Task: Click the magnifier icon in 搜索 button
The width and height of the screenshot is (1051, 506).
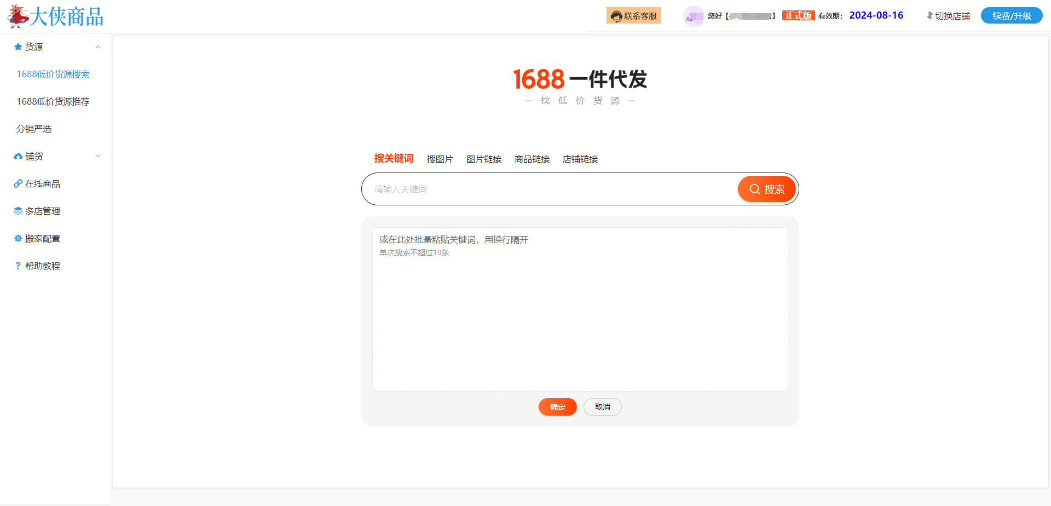Action: click(755, 189)
